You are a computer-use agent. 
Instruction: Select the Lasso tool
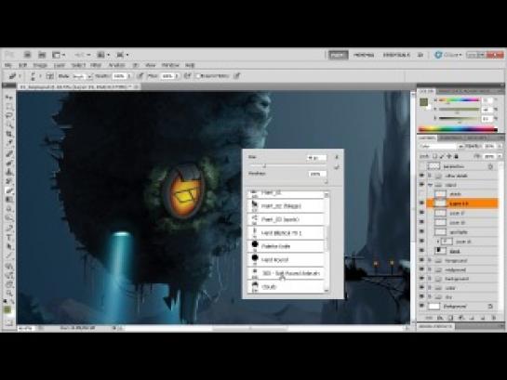tap(8, 115)
